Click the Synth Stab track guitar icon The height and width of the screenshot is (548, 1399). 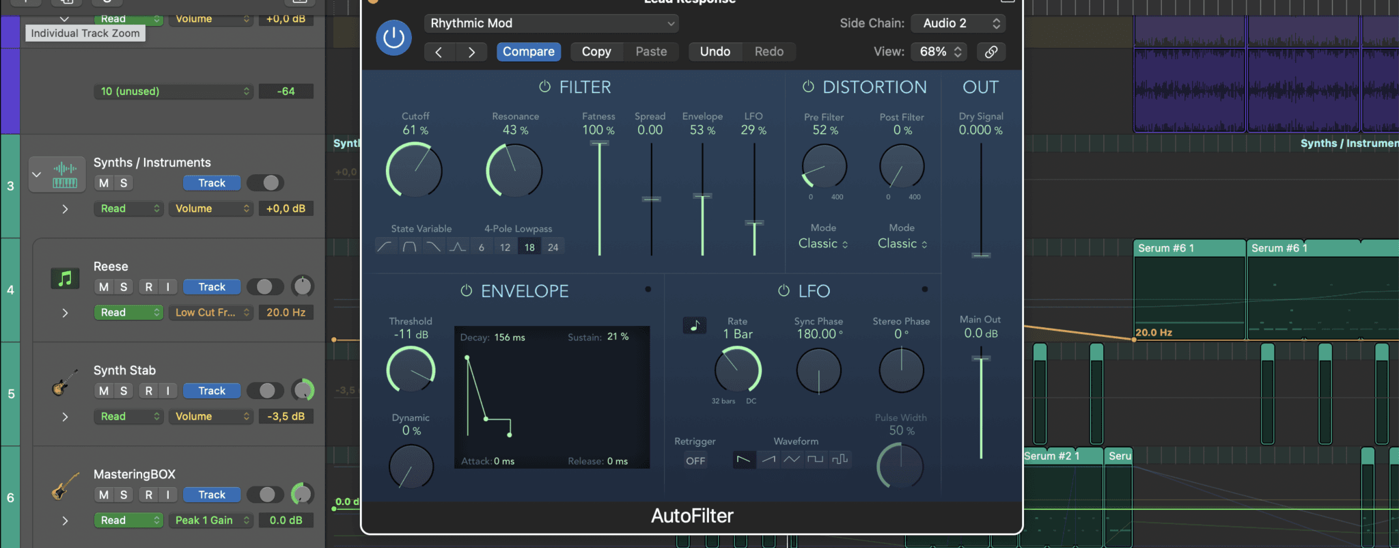[62, 384]
